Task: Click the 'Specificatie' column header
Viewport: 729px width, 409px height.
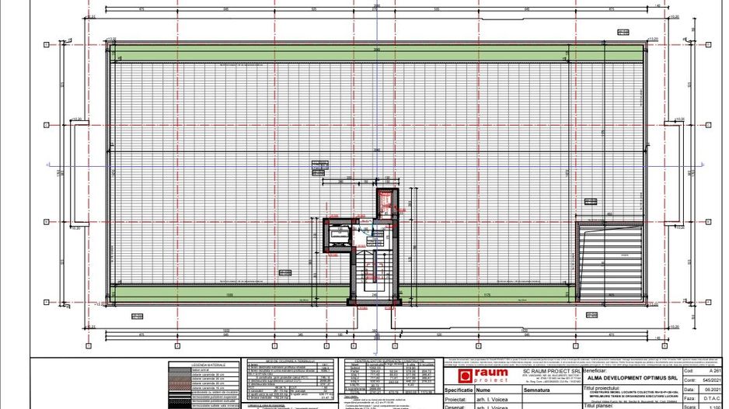Action: (459, 390)
